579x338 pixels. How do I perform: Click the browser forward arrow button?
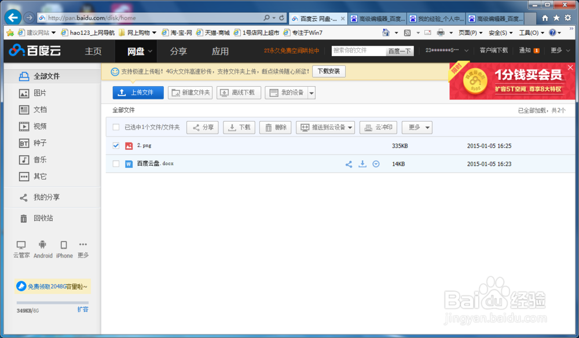pyautogui.click(x=29, y=17)
